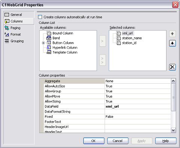Screen dimensions: 180x148
Task: Select the AllowAutoSize property row label
Action: click(55, 86)
